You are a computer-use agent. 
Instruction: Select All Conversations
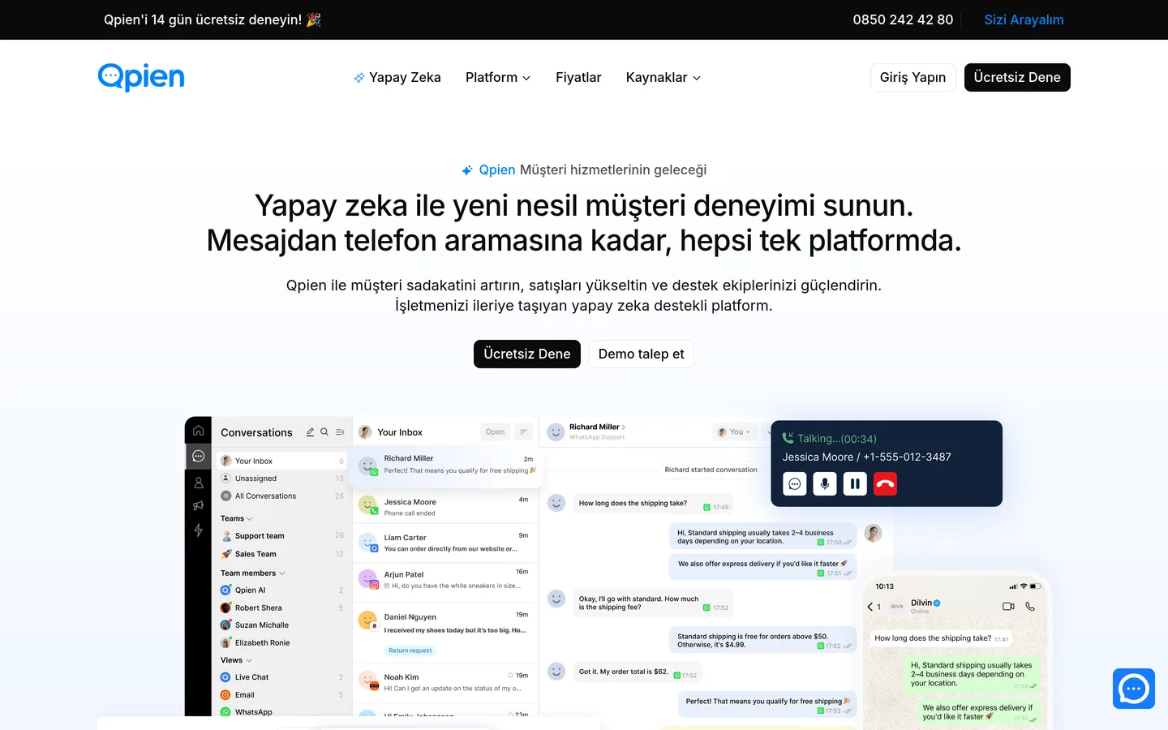282,496
